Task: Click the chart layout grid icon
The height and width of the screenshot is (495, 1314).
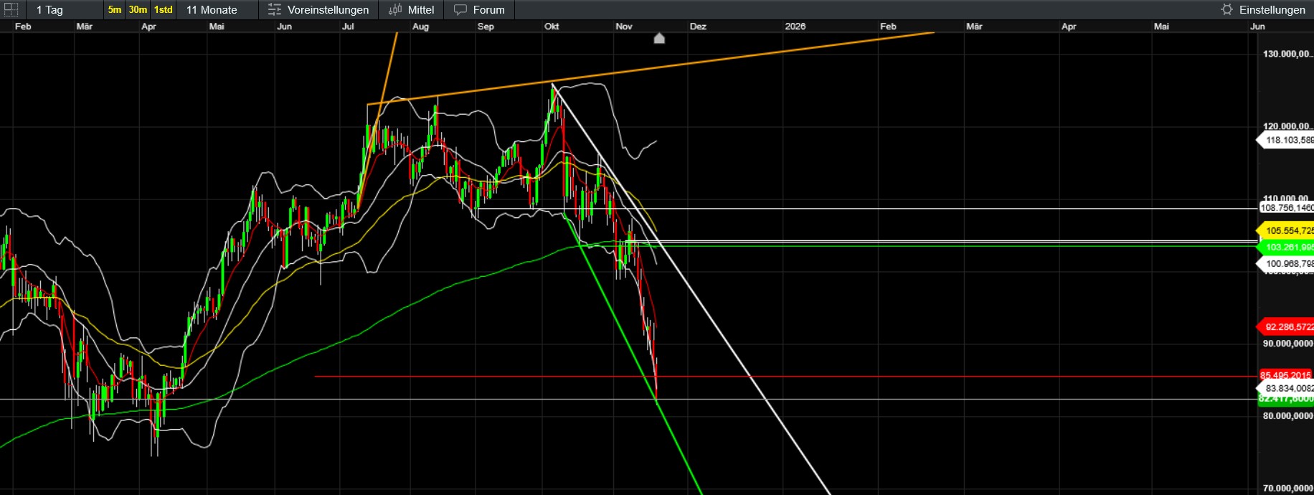Action: (11, 9)
